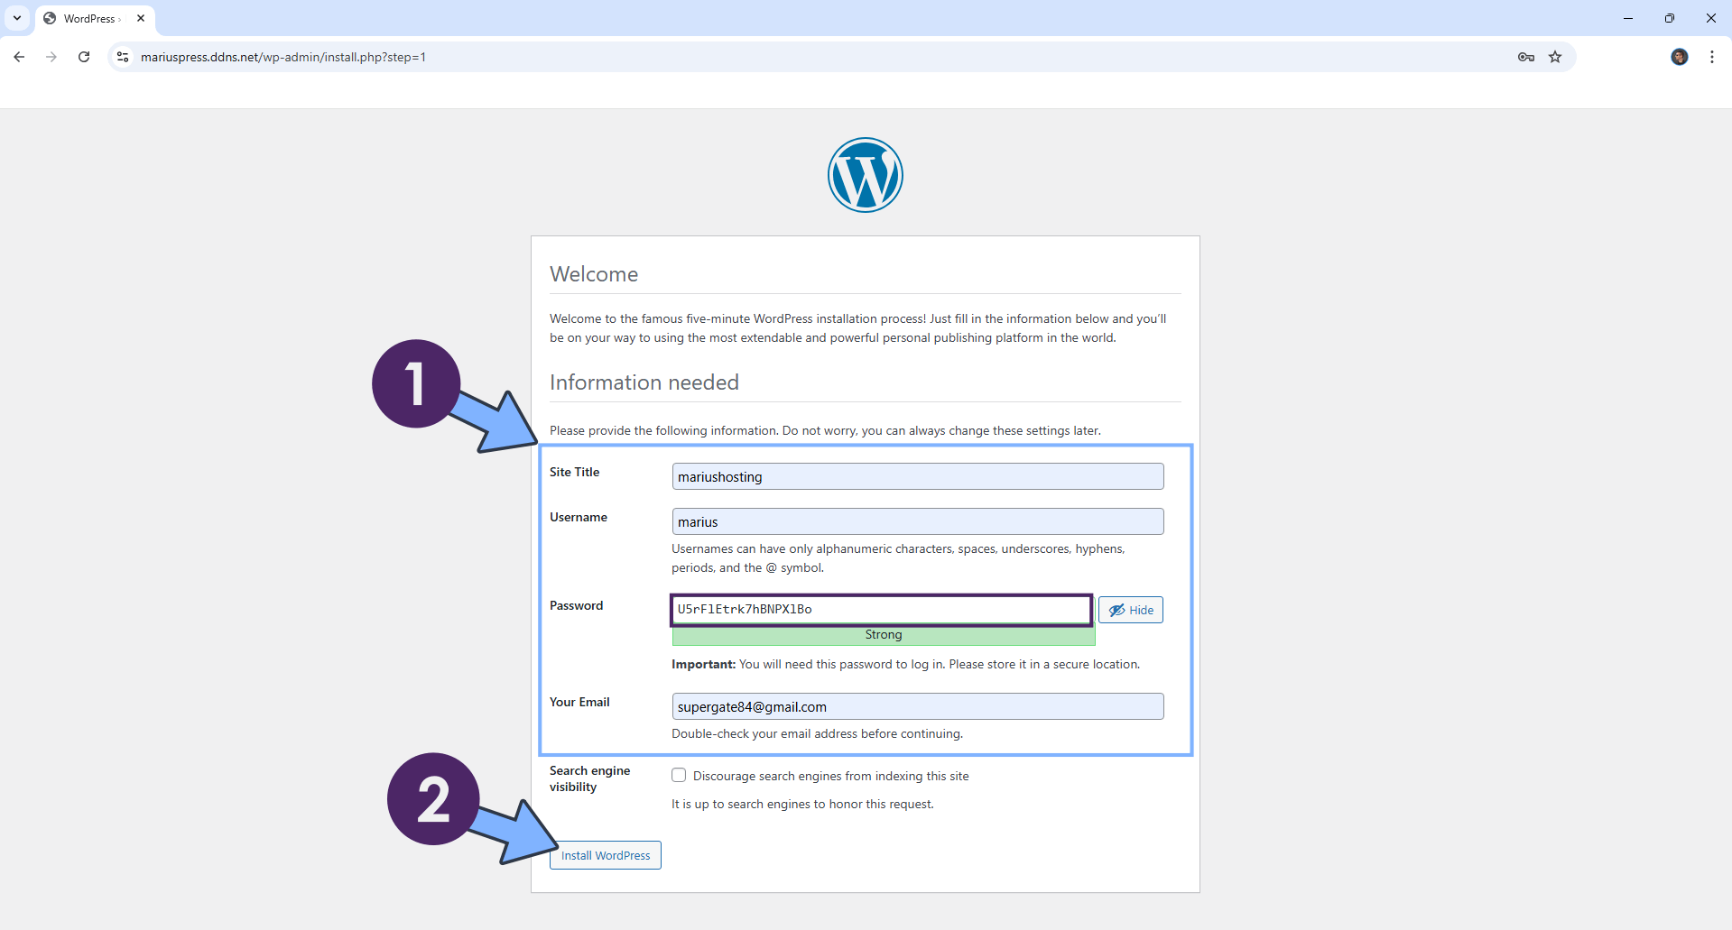Screen dimensions: 1732x930
Task: Bookmark this page with the star icon
Action: (x=1555, y=57)
